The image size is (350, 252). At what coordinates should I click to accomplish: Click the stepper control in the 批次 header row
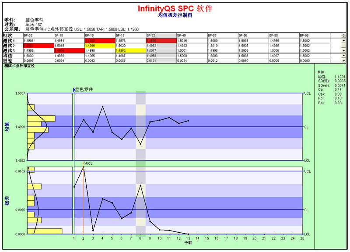343,35
